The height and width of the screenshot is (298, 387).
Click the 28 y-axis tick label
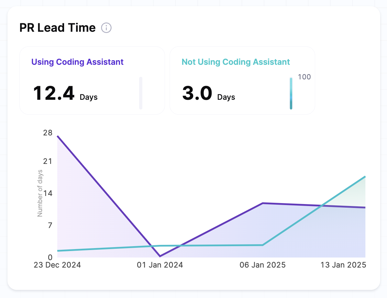coord(48,133)
